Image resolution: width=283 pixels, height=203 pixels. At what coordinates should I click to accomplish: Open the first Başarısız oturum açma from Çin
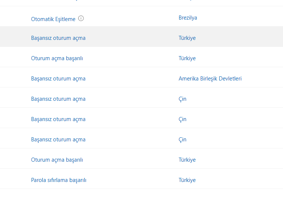pos(58,99)
